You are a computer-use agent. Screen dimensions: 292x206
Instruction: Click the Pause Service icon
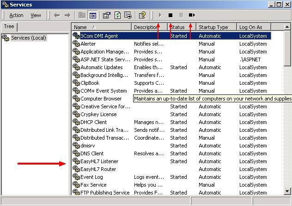coord(181,15)
